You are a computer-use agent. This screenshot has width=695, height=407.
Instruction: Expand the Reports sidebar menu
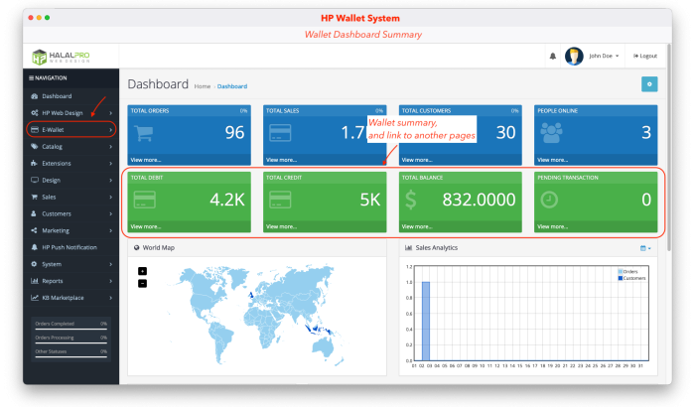70,281
